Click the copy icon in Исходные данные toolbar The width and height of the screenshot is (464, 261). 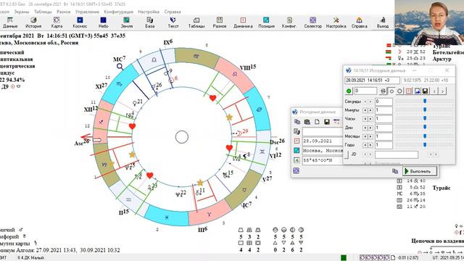click(x=297, y=122)
